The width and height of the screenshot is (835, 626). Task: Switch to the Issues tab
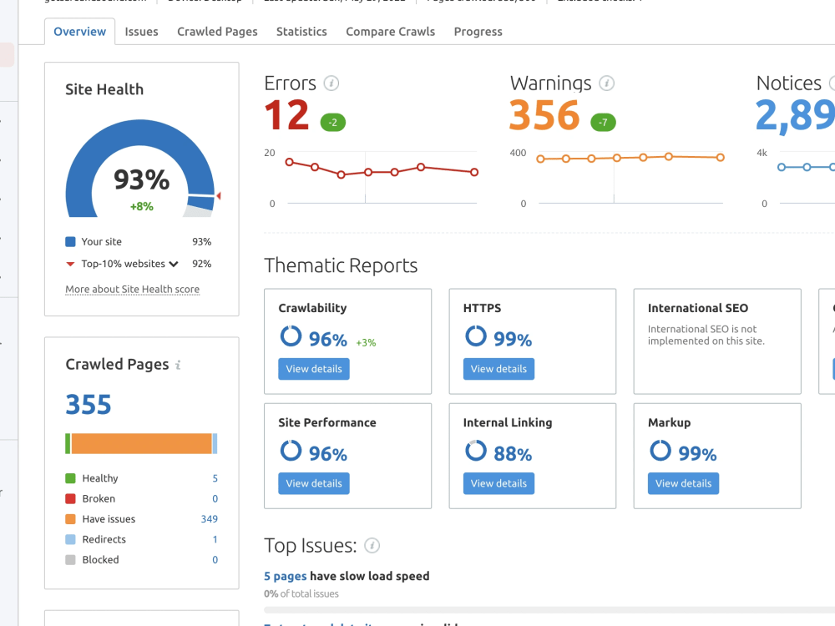click(x=141, y=32)
